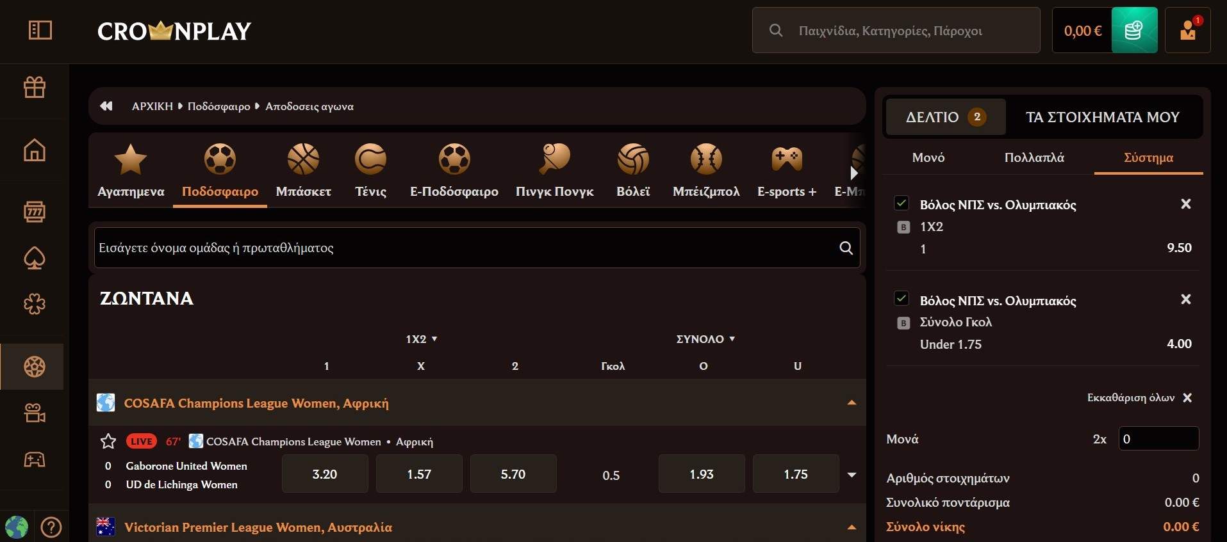This screenshot has height=542, width=1227.
Task: Select the E-sports + tab
Action: pos(787,171)
